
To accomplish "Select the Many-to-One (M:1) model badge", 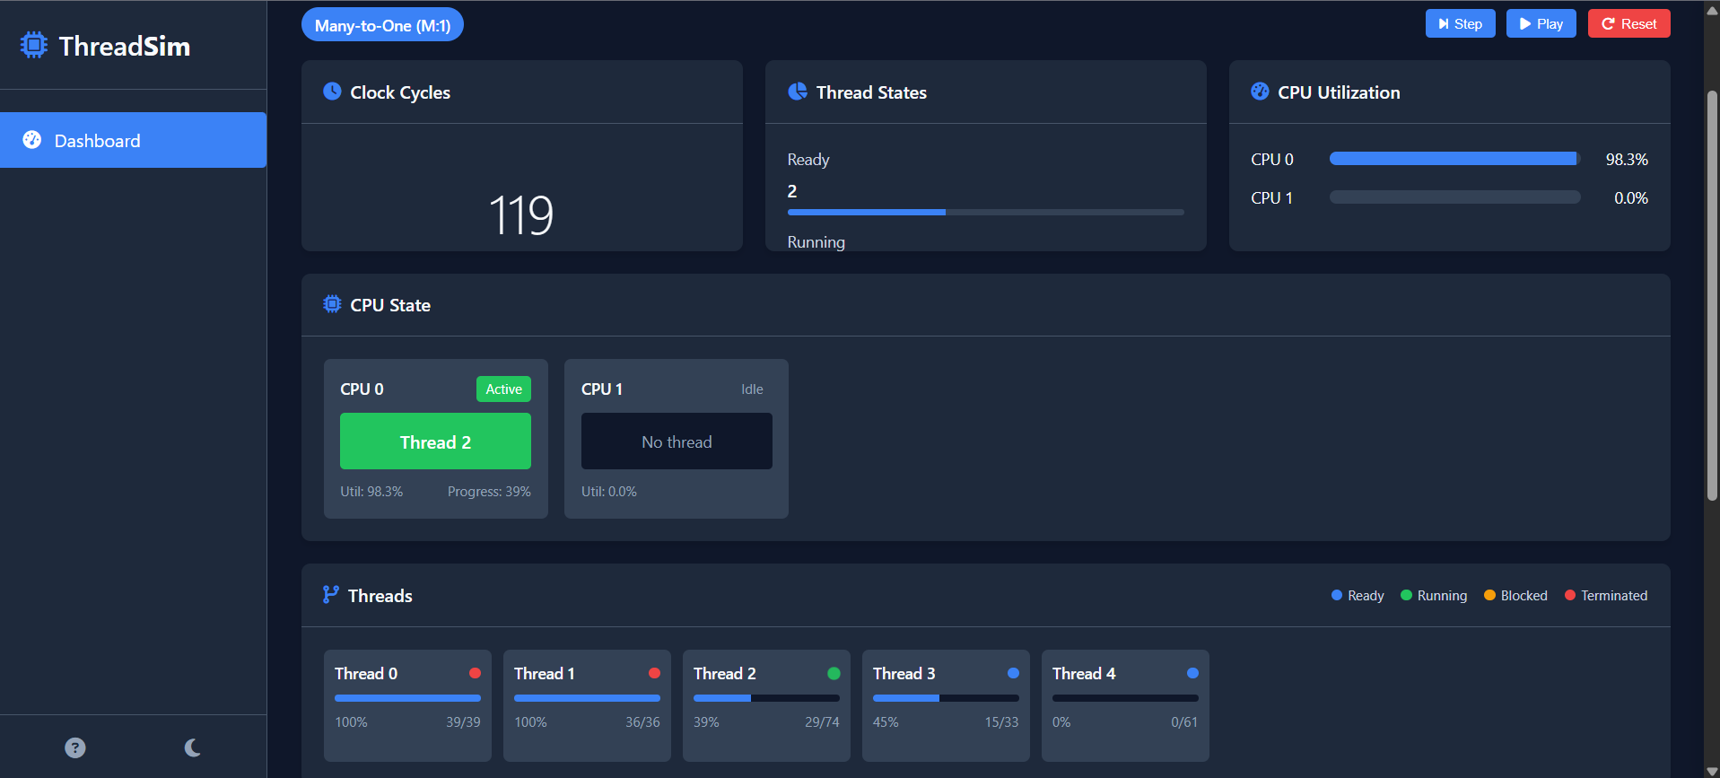I will pos(382,25).
